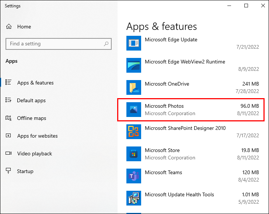Open the Startup apps section
This screenshot has height=214, width=269.
25,171
